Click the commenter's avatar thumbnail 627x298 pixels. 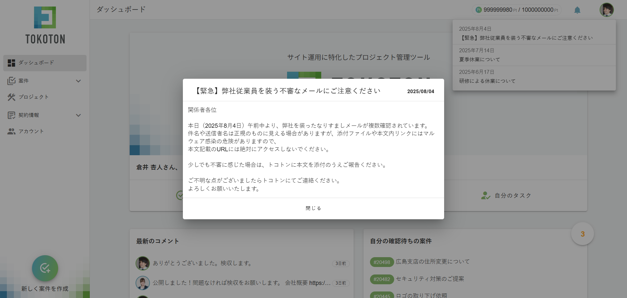[142, 263]
